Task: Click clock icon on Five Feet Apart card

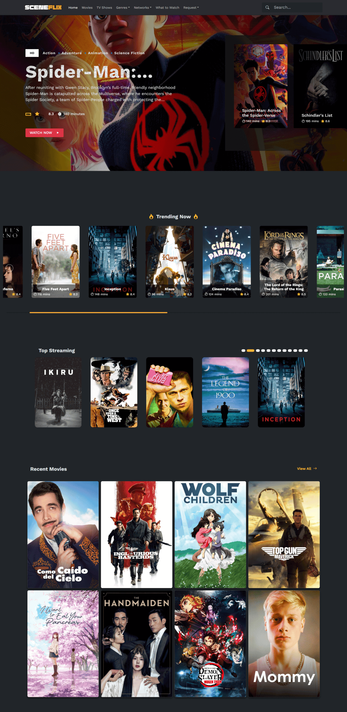Action: (x=35, y=294)
